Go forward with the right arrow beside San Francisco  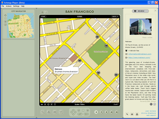click(x=46, y=12)
